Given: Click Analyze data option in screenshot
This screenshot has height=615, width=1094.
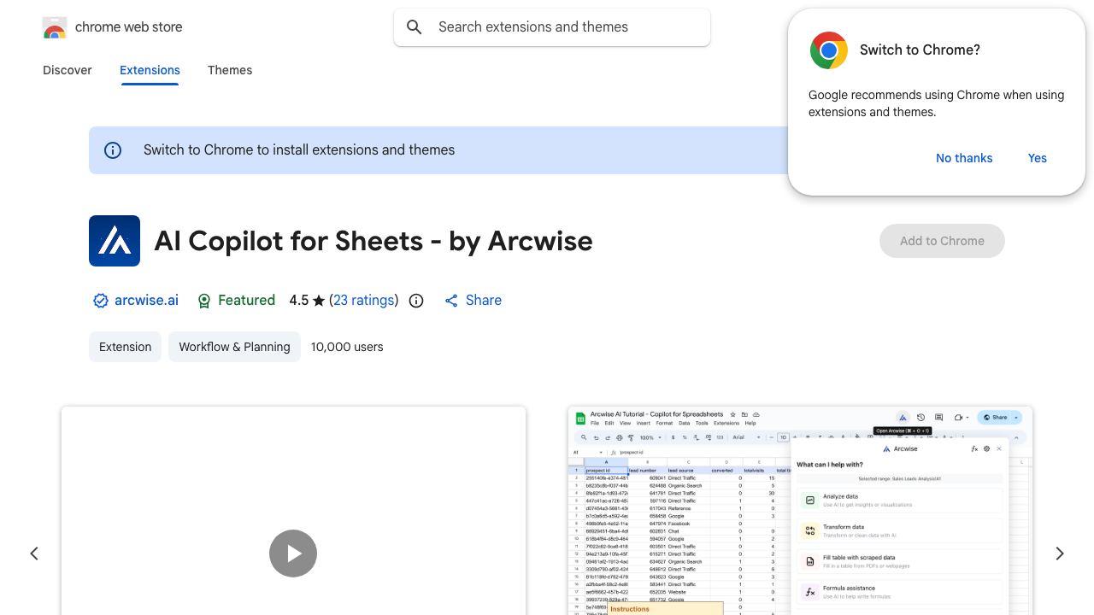Looking at the screenshot, I should [900, 501].
